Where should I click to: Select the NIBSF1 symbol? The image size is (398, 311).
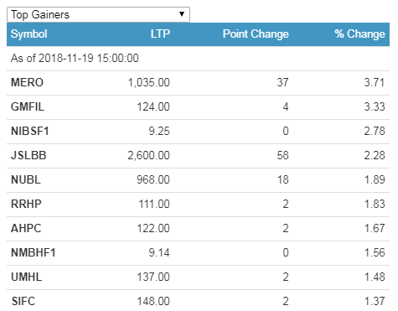[30, 132]
